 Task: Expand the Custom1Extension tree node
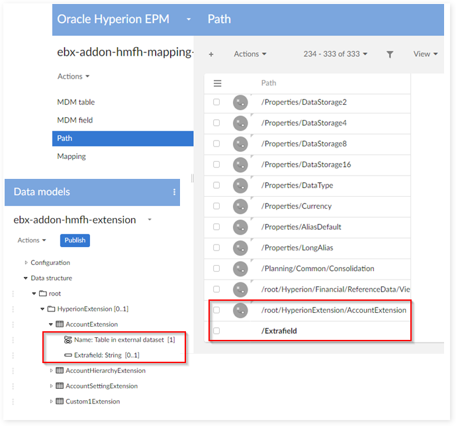[x=51, y=401]
